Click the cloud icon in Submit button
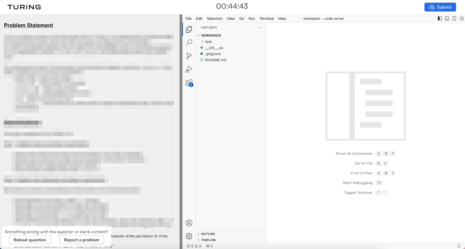Viewport: 465px width, 249px height. coord(432,7)
